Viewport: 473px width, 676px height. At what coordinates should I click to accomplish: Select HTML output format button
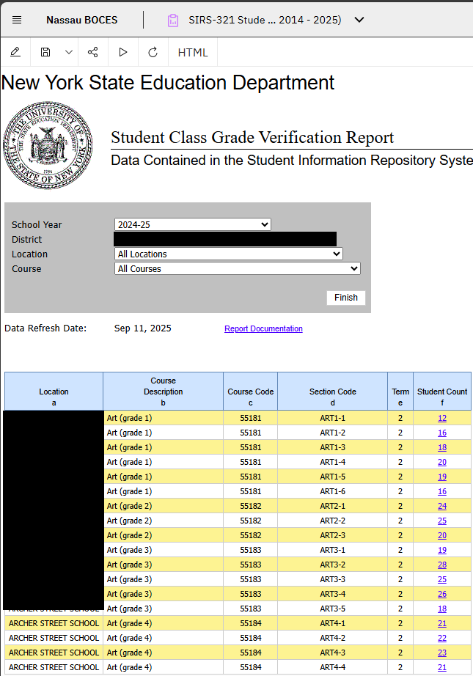pos(193,53)
